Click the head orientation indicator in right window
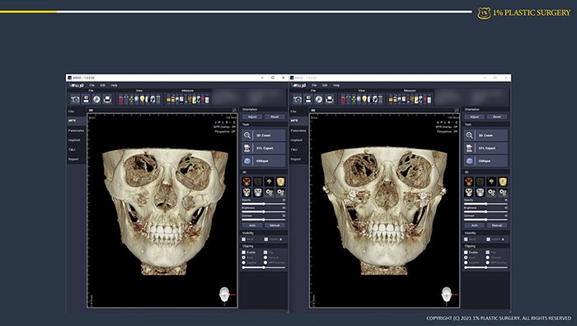The width and height of the screenshot is (577, 326). pyautogui.click(x=447, y=295)
